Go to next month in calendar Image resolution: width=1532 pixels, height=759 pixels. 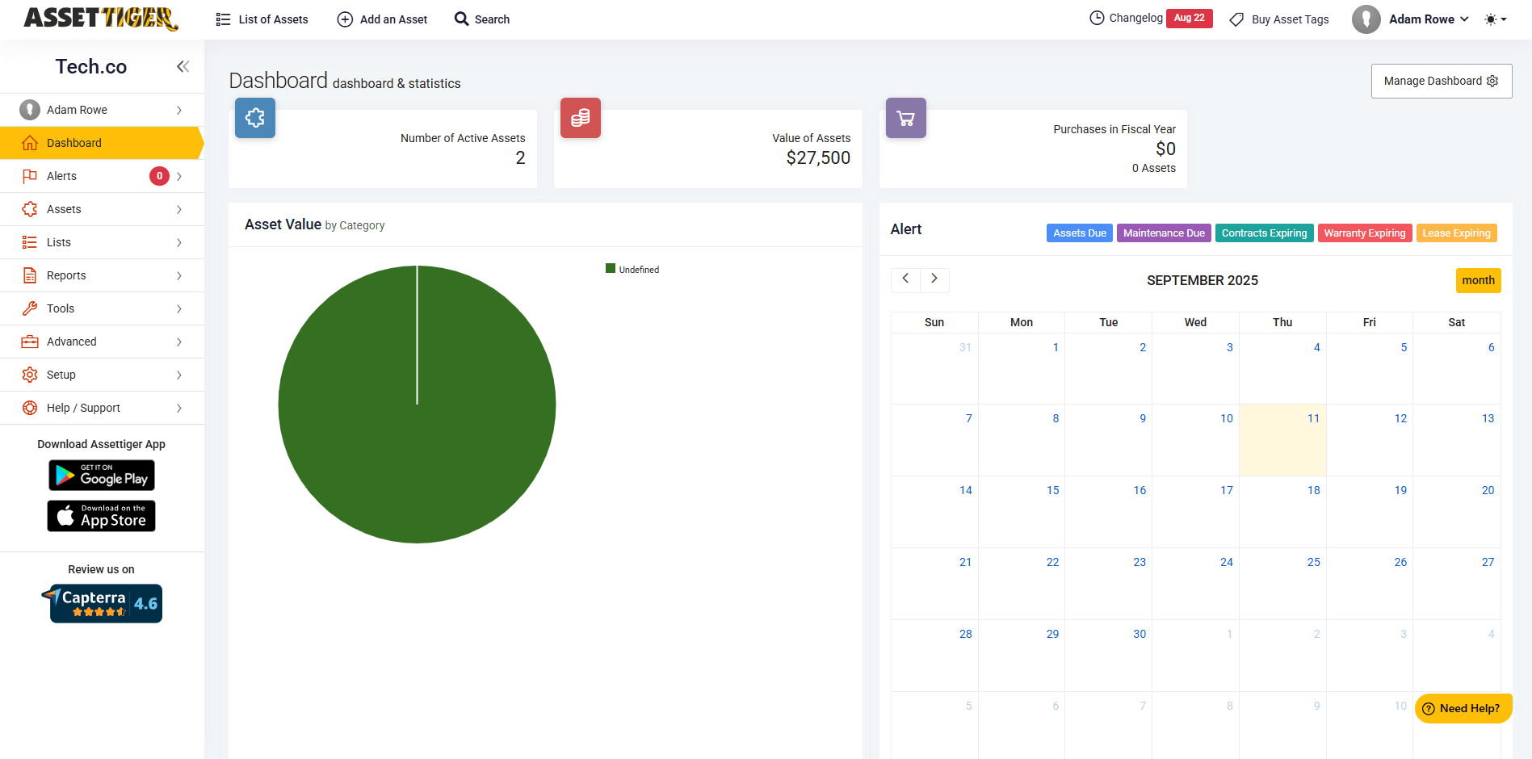(934, 279)
